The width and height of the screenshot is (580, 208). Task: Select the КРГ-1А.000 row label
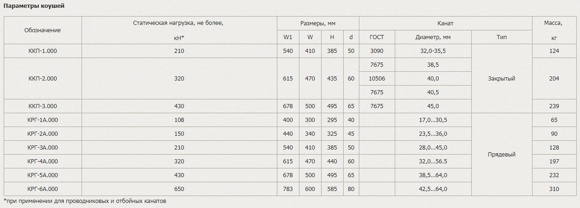pyautogui.click(x=43, y=120)
